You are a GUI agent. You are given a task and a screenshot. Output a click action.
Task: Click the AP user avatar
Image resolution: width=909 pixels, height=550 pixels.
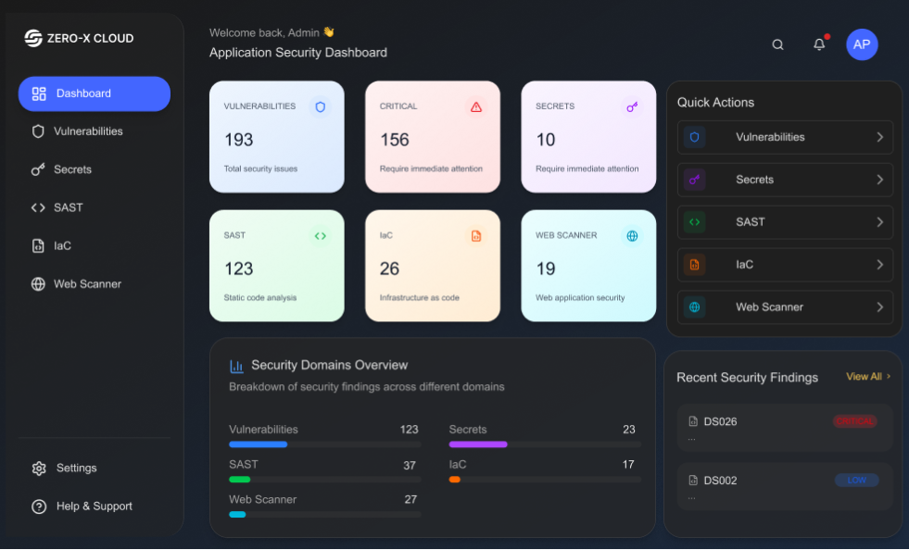click(x=862, y=44)
